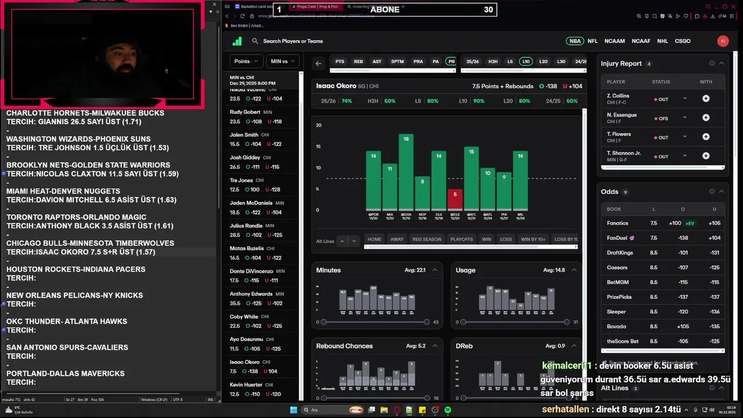Open Opera browser from the taskbar
This screenshot has width=743, height=418.
pos(397,410)
